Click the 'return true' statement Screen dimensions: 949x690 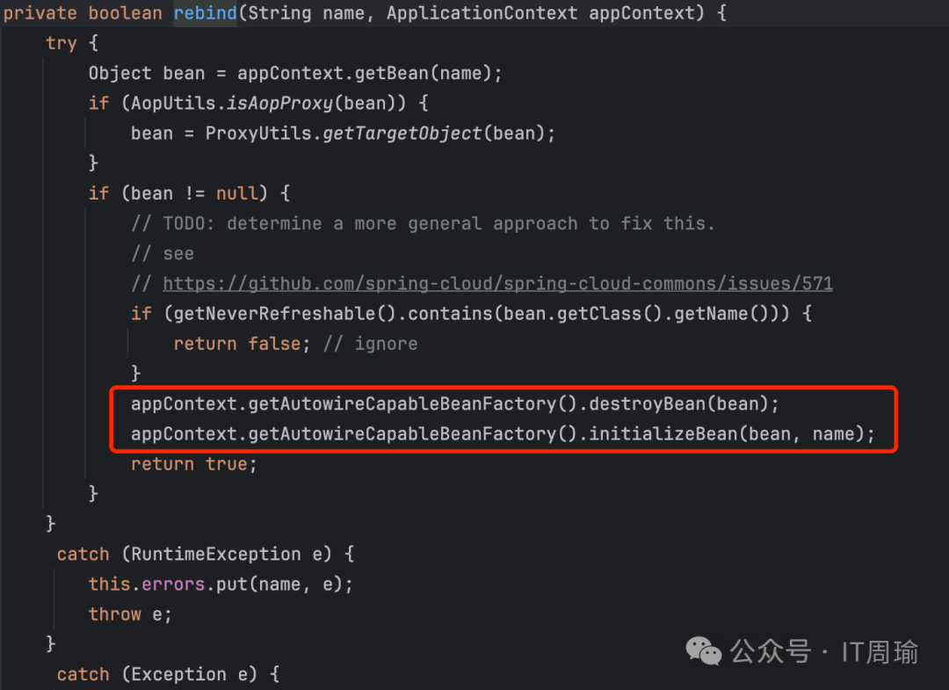[193, 464]
